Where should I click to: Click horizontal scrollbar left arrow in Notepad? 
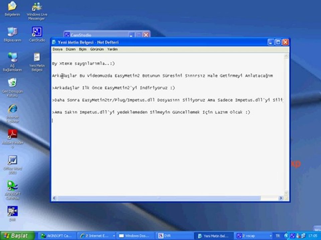click(x=54, y=198)
